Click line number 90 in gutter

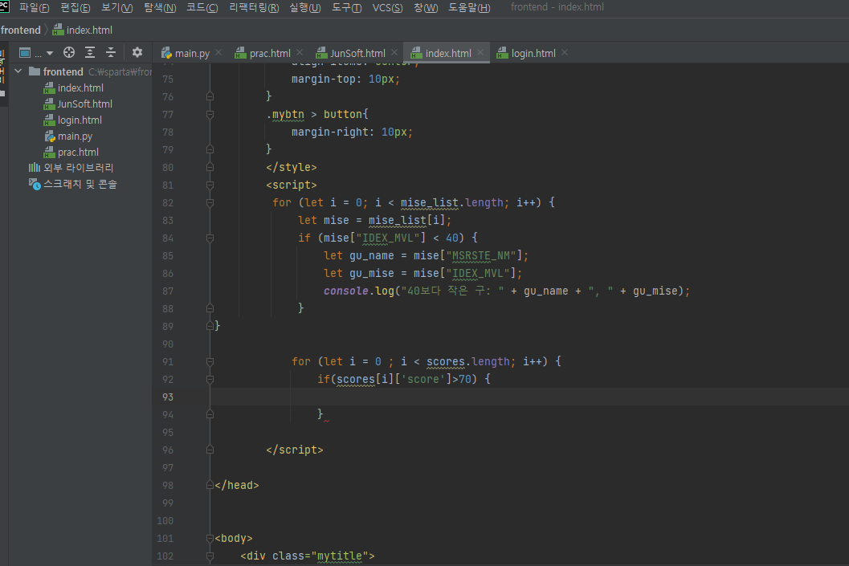[168, 344]
